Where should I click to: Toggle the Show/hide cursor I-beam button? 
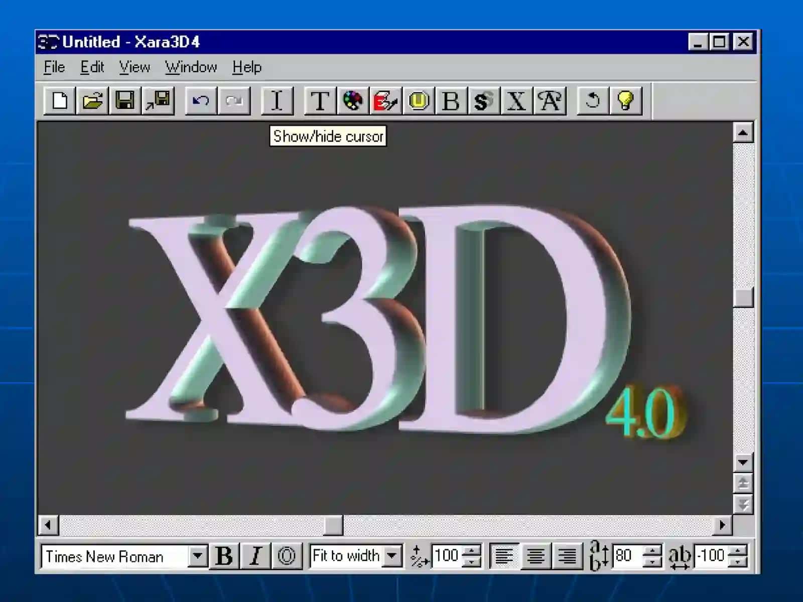click(x=277, y=101)
